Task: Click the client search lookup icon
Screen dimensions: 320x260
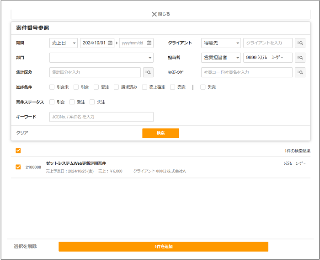Action: (300, 43)
